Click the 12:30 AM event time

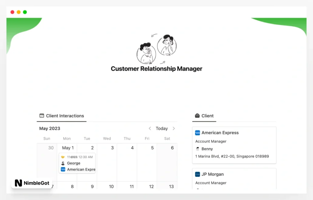[86, 157]
